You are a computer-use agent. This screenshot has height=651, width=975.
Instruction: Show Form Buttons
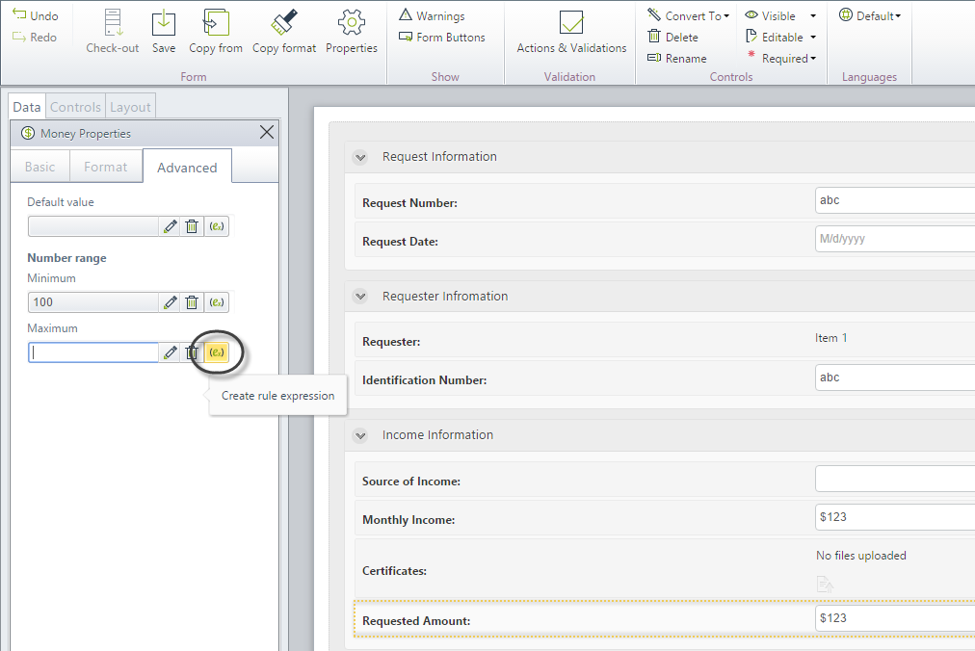click(441, 38)
